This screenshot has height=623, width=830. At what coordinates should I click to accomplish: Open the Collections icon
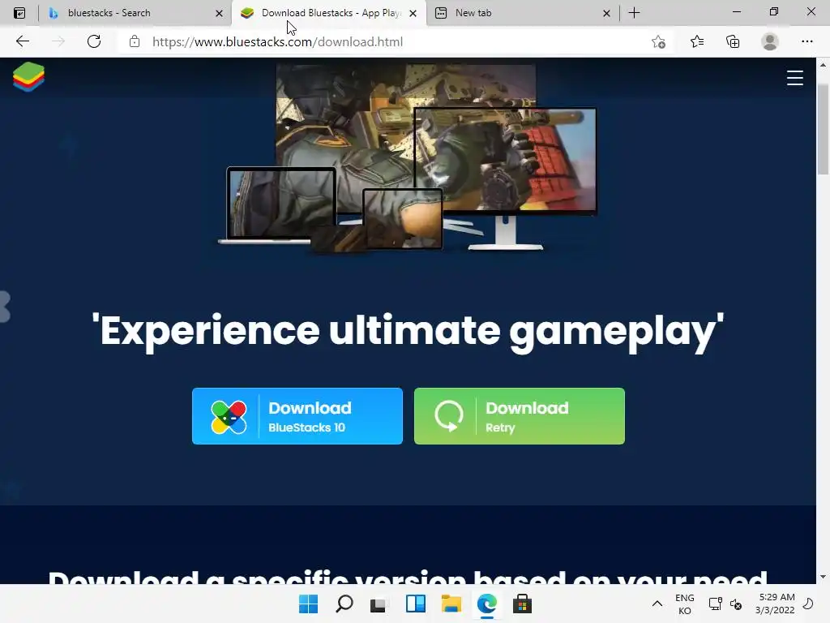[x=733, y=41]
